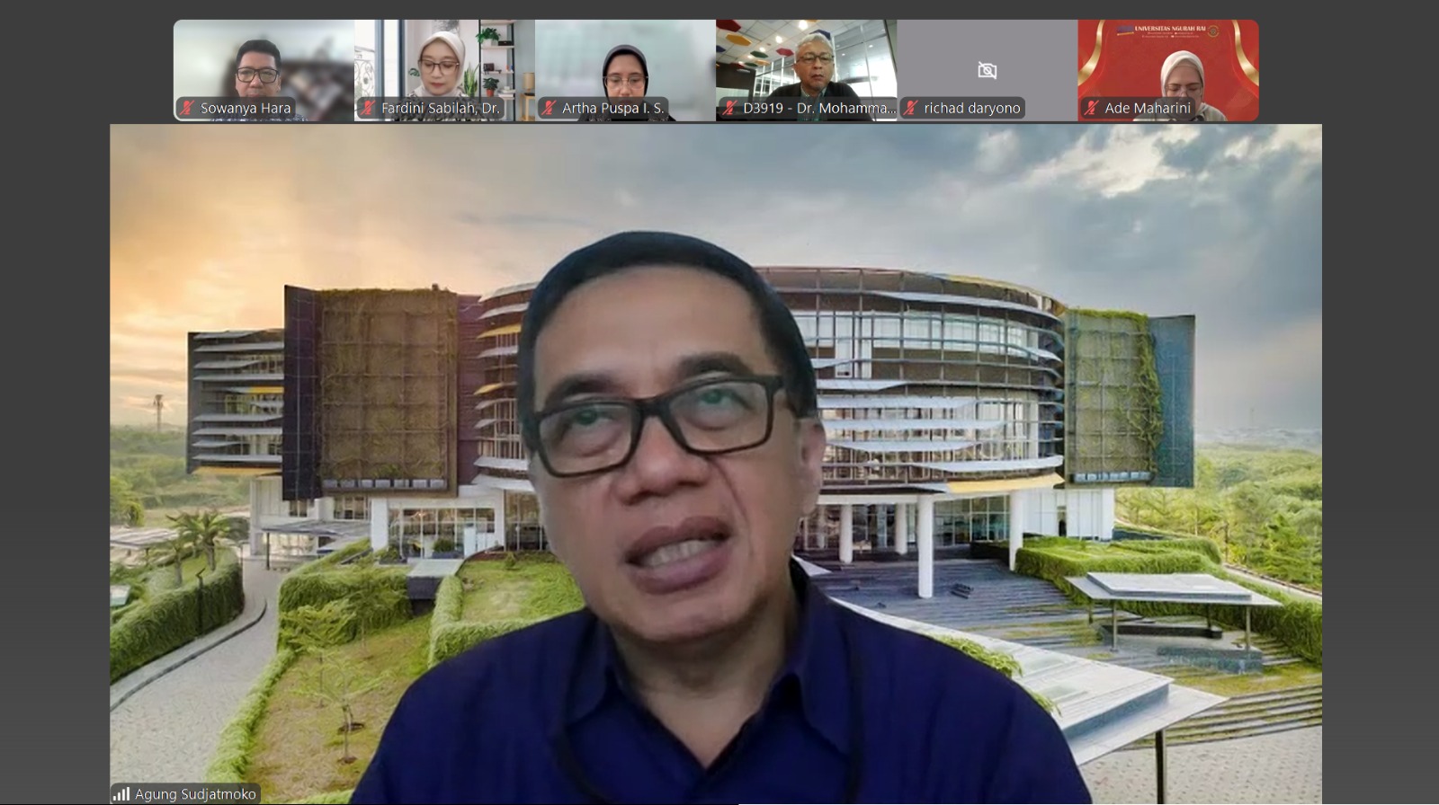Click the muted microphone icon for Artha Puspa
Viewport: 1439px width, 805px height.
(x=550, y=108)
